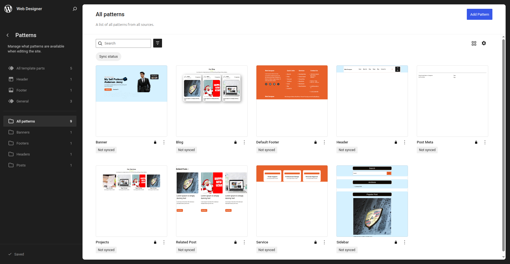Click the lock icon on Banner pattern

pos(155,142)
